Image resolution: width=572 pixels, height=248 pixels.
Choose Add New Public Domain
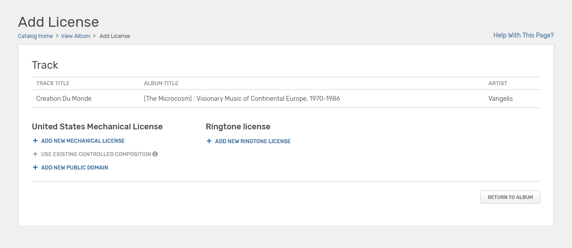(75, 168)
